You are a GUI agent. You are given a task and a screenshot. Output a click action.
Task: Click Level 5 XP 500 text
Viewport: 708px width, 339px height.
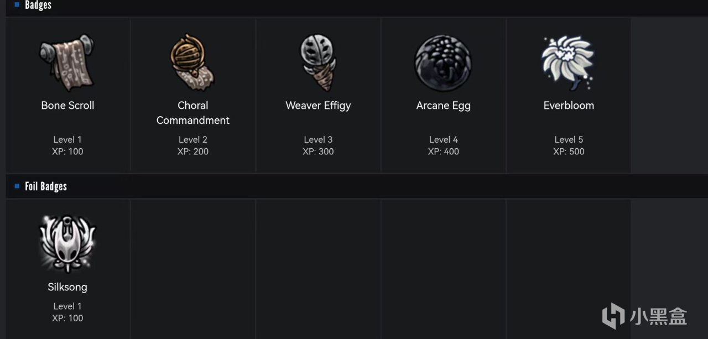pos(569,145)
